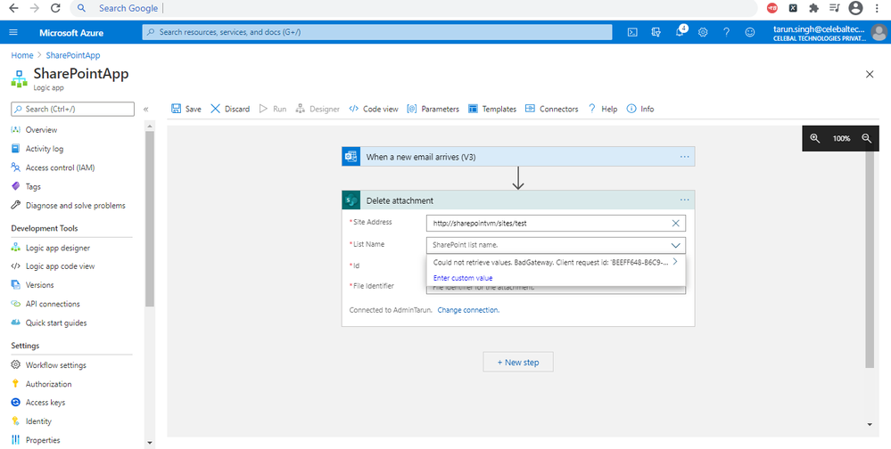The height and width of the screenshot is (449, 891).
Task: Open ellipsis menu on Delete attachment
Action: tap(685, 200)
